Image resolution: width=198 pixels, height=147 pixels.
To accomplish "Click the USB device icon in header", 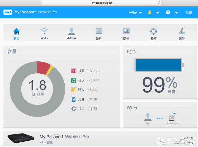I will click(133, 12).
